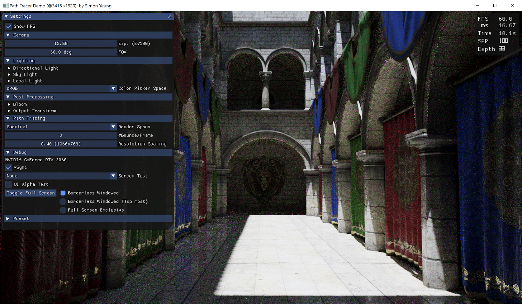Expand the Output Transform section

tap(9, 111)
